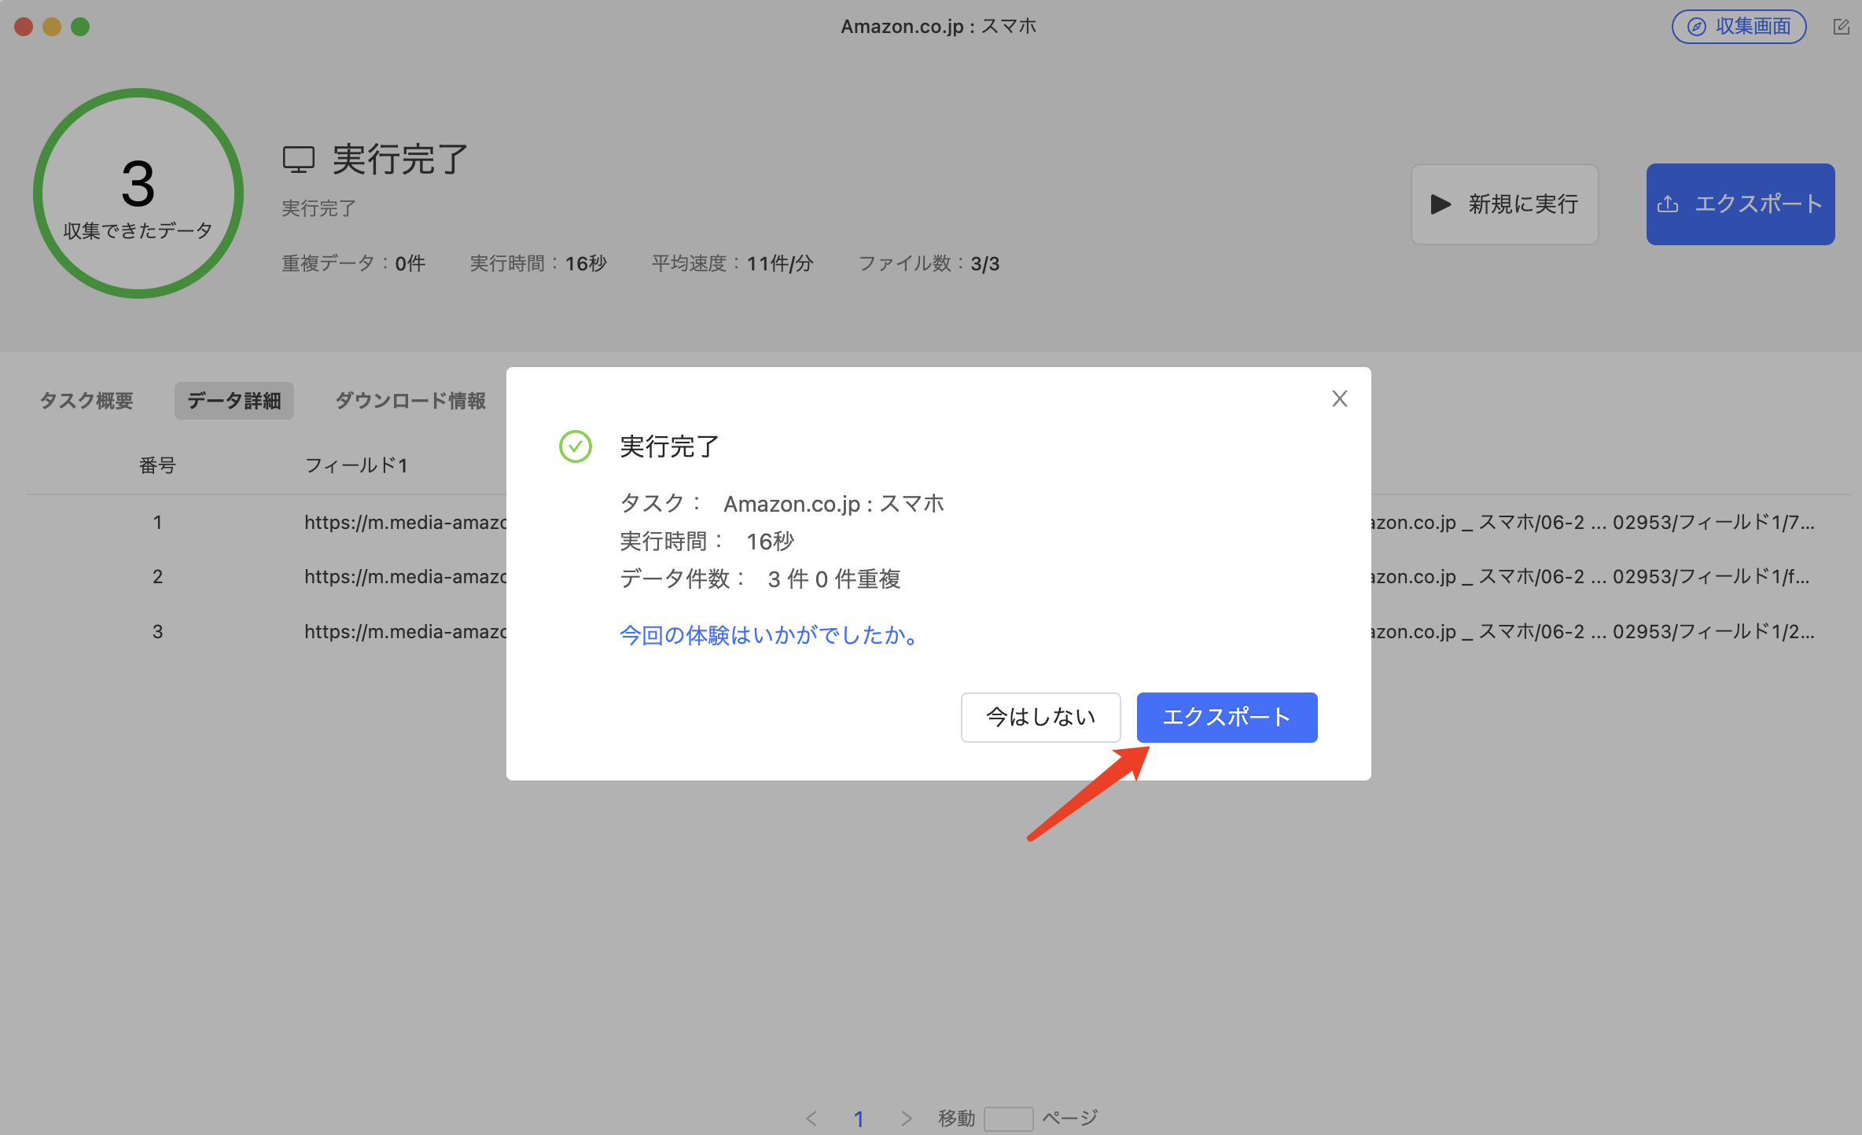Click the row 1 URL cell
This screenshot has width=1862, height=1135.
click(405, 522)
